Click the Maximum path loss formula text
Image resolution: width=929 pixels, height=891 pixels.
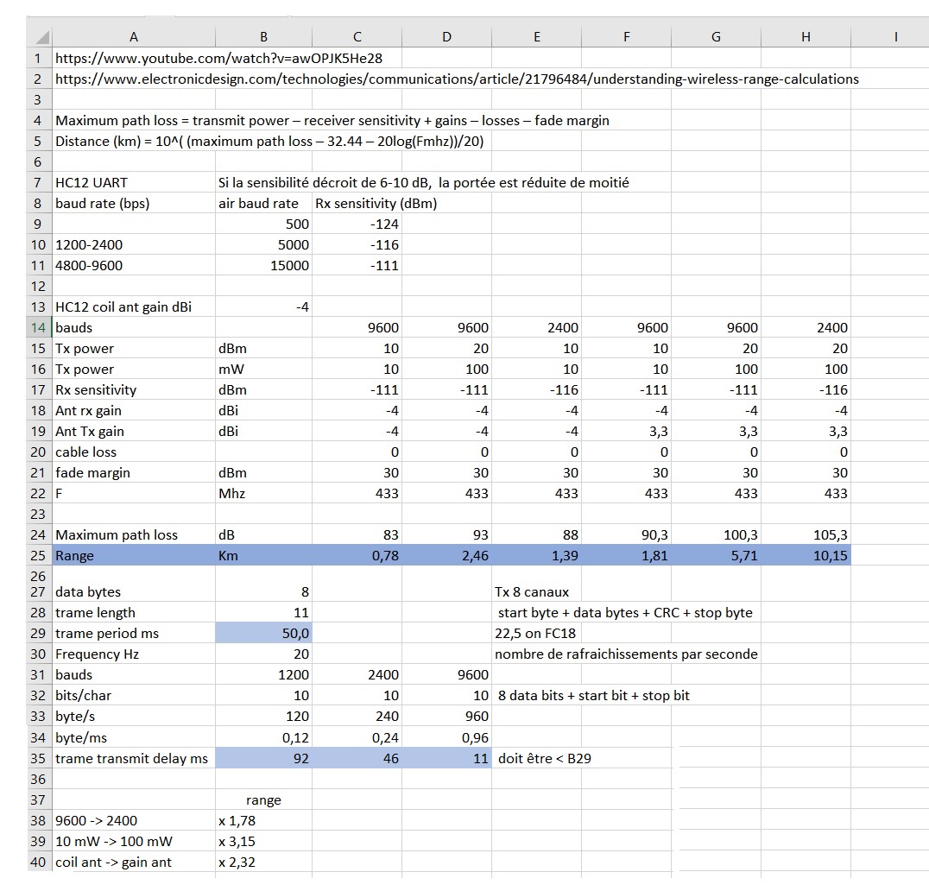[332, 121]
